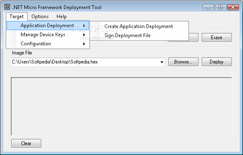
Task: Open the Options menu
Action: (x=40, y=16)
